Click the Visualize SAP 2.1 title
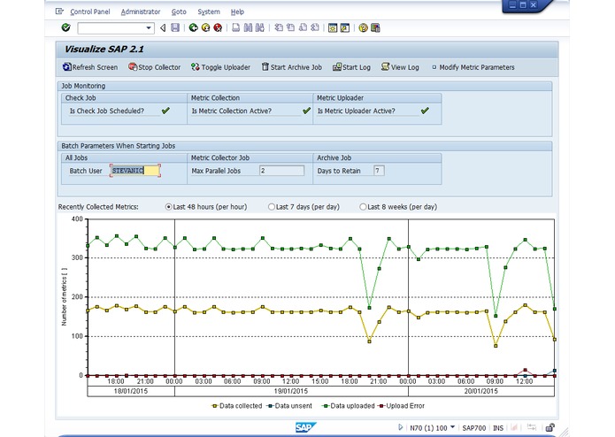The height and width of the screenshot is (437, 615). pyautogui.click(x=104, y=49)
